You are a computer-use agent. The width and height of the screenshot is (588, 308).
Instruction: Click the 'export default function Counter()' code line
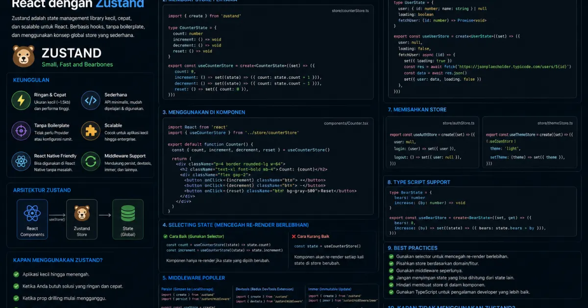pos(210,144)
